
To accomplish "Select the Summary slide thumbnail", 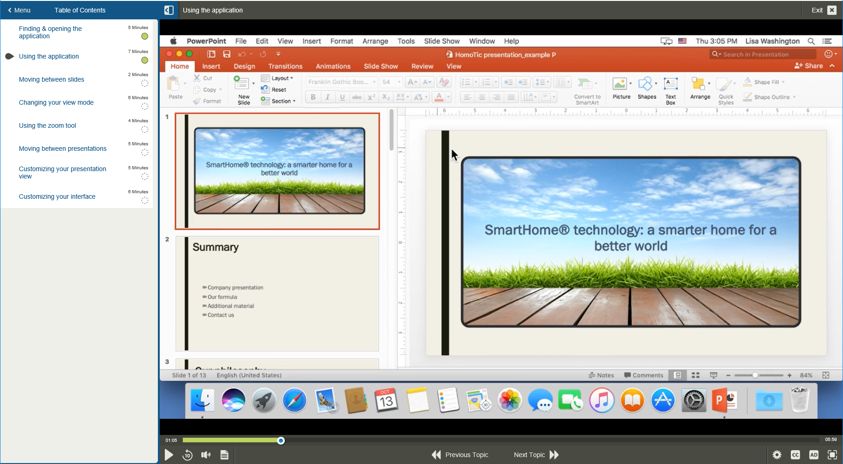I will coord(277,293).
